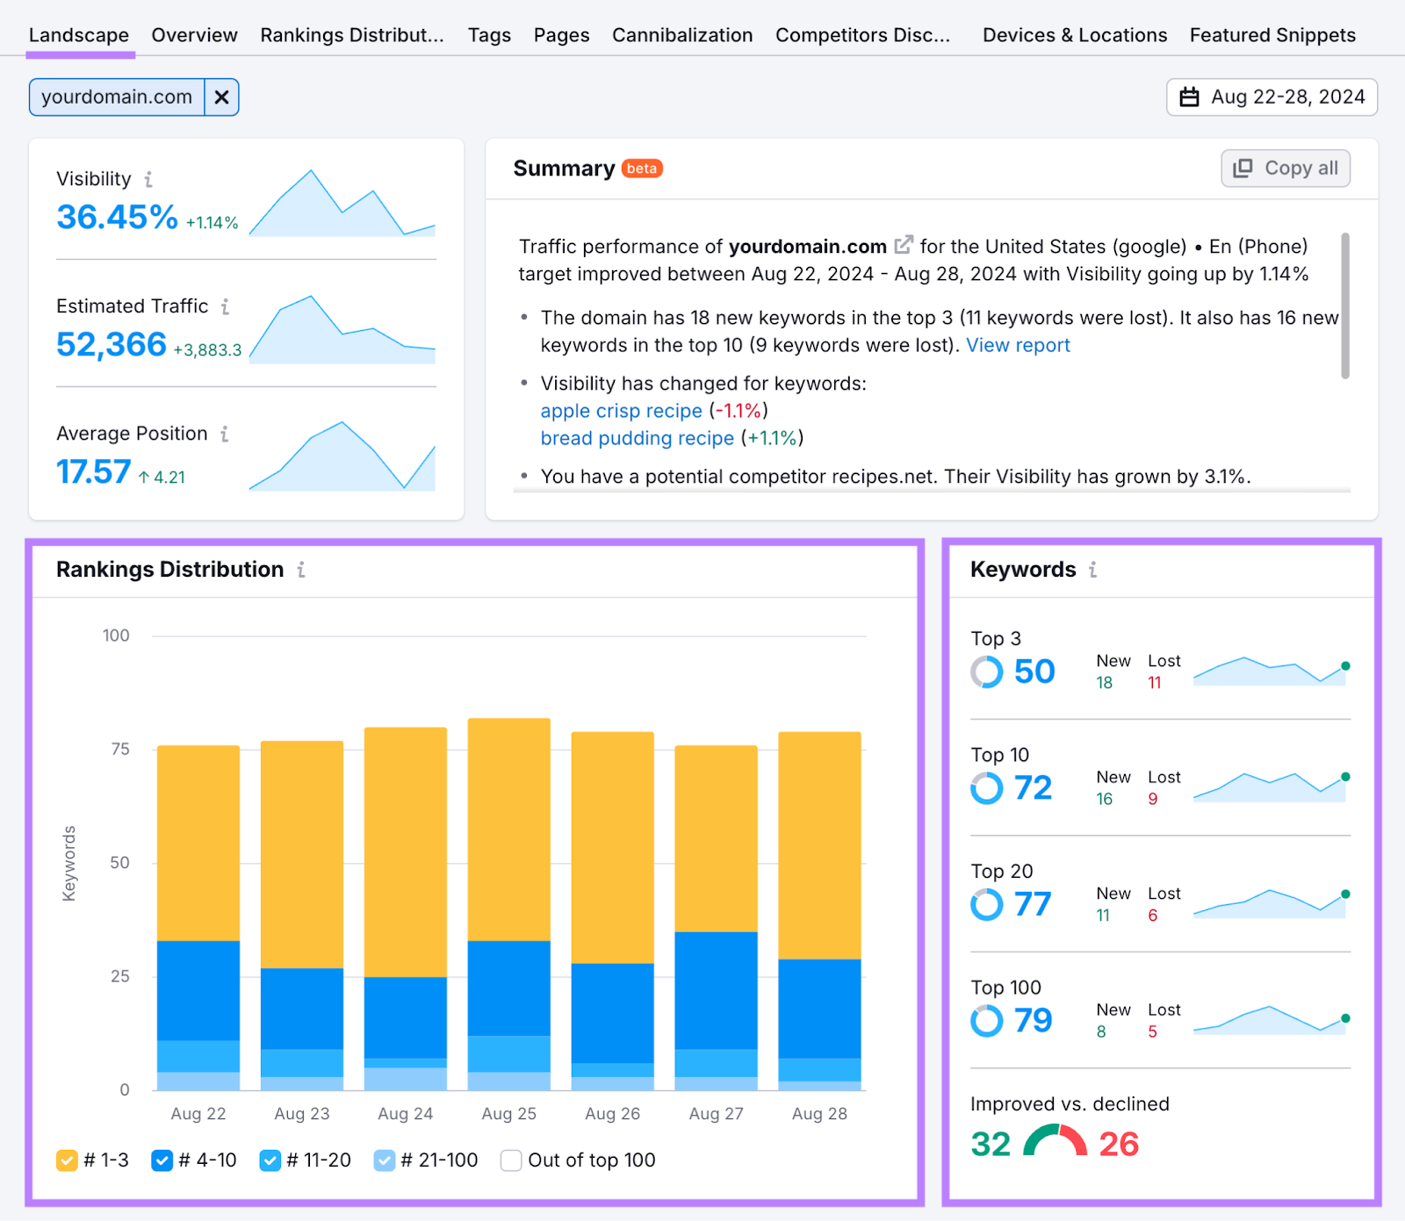Enable the Out of top 100 checkbox
The image size is (1405, 1221).
click(x=510, y=1160)
